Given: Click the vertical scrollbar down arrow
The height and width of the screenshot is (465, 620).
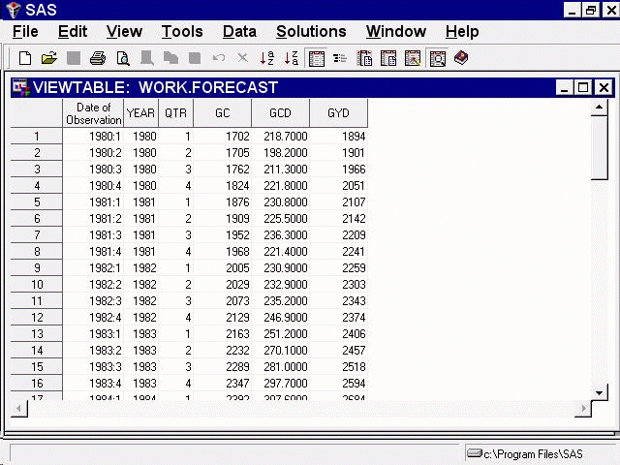Looking at the screenshot, I should (x=600, y=392).
